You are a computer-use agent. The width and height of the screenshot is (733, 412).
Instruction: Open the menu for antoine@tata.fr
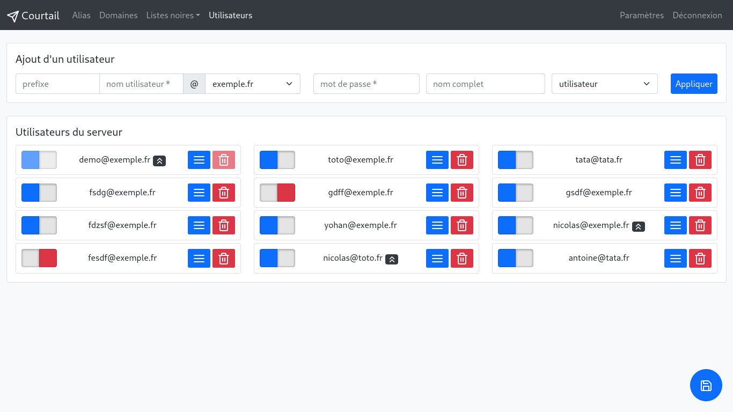676,258
